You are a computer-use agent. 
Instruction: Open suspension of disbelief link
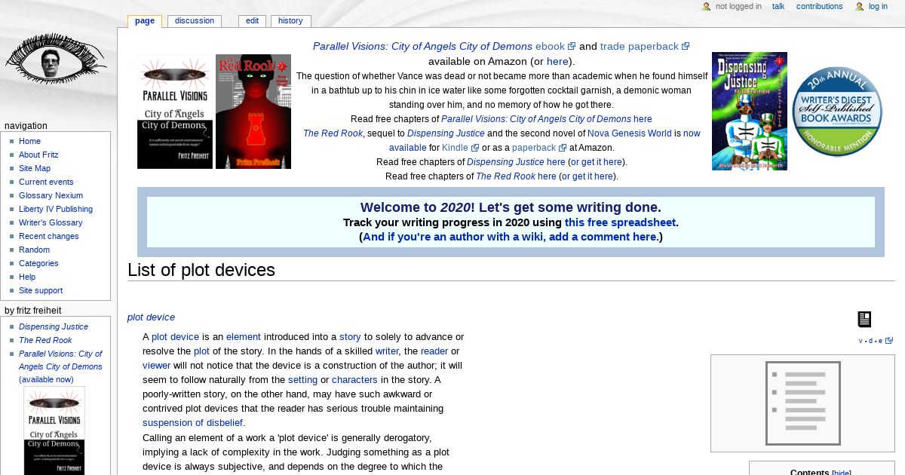(192, 423)
